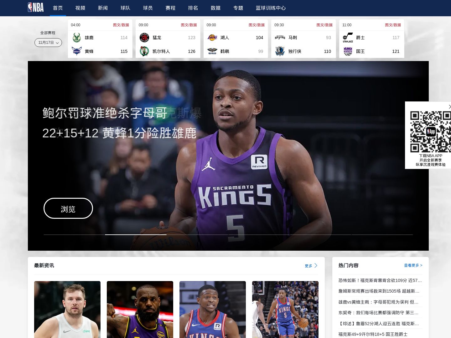Screen dimensions: 451x338
Task: Open the LeBron James news thumbnail
Action: 140,310
